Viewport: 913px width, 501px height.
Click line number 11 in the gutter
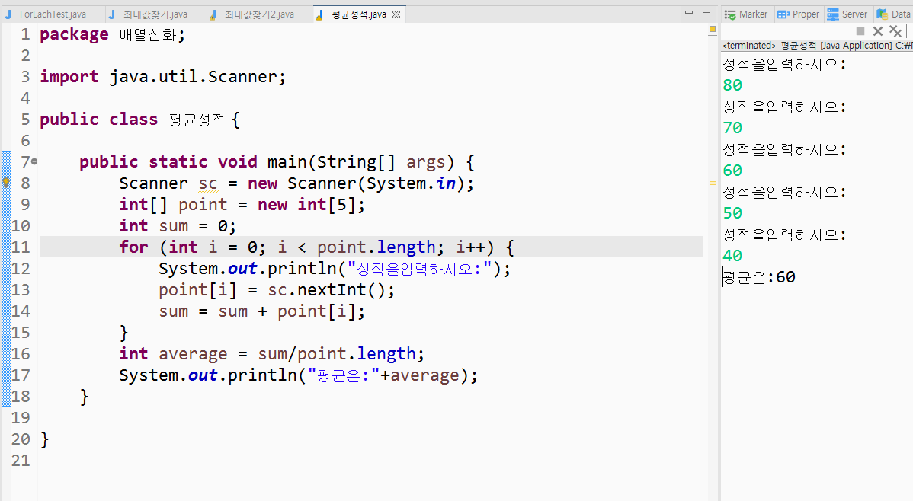pos(21,247)
